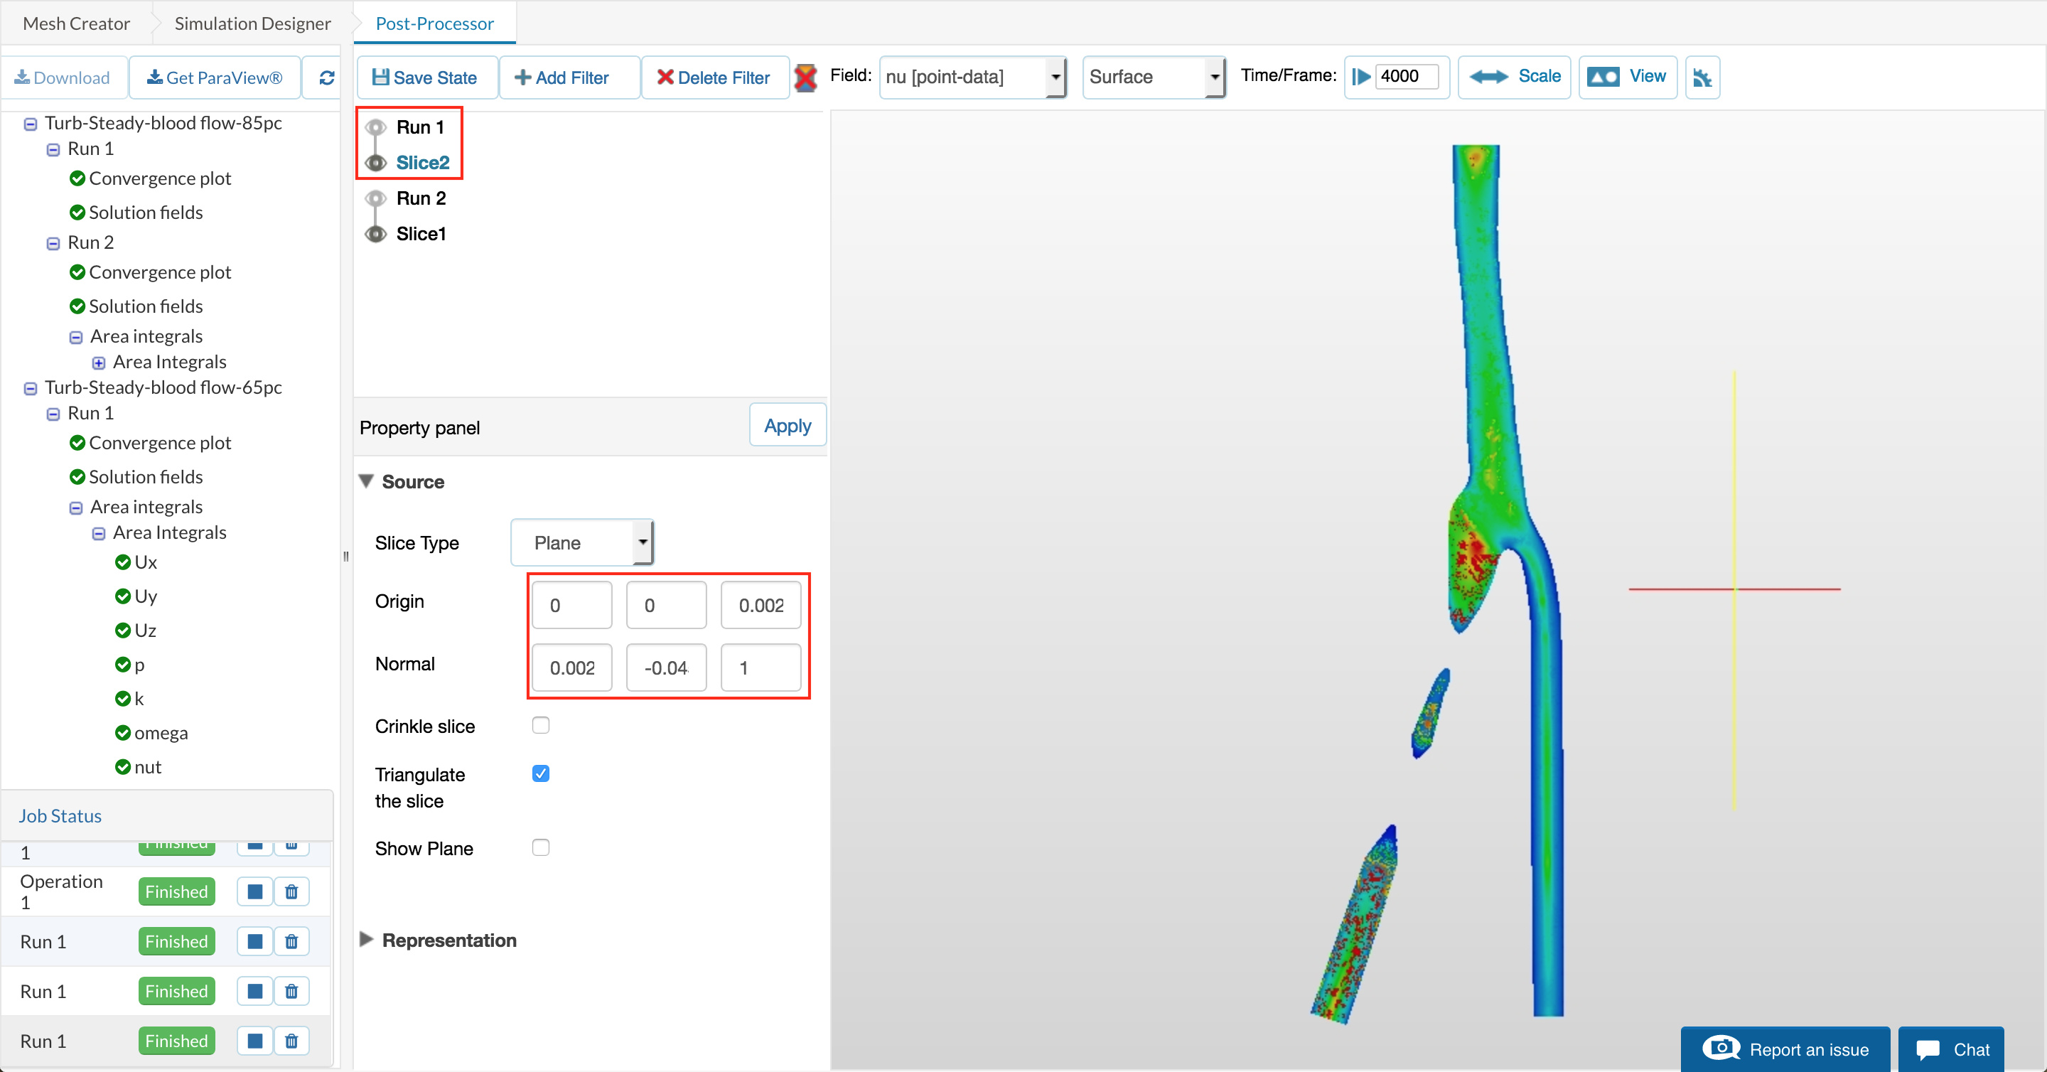Click the Delete Filter button

[714, 77]
